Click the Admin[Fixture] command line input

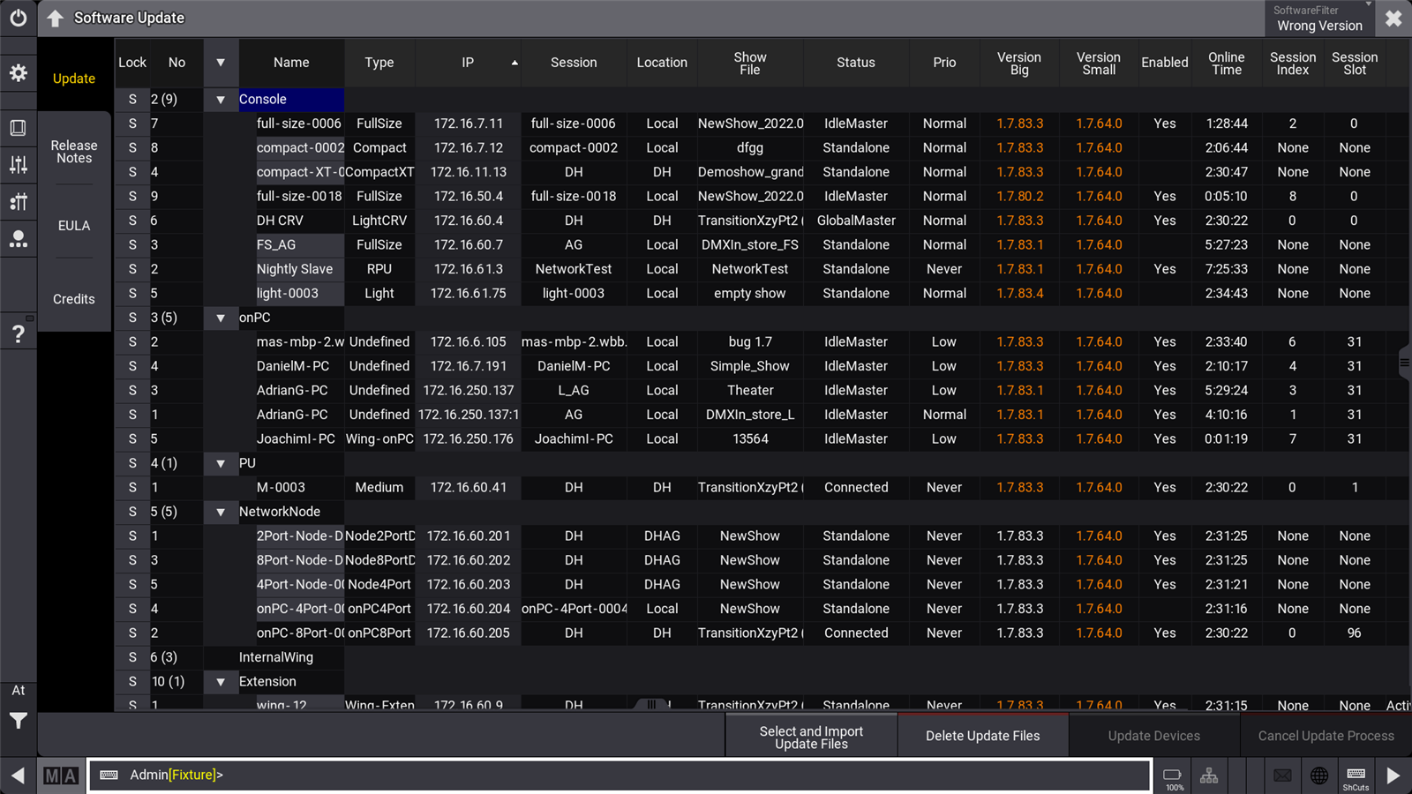point(620,775)
